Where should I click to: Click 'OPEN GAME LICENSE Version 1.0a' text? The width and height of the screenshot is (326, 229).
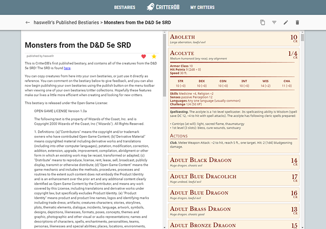tap(61, 111)
